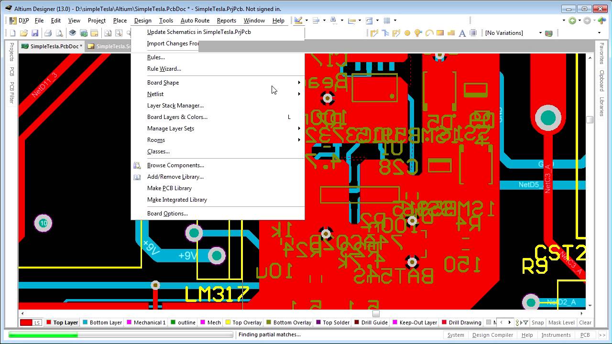Open Print Preview from the toolbar

59,33
